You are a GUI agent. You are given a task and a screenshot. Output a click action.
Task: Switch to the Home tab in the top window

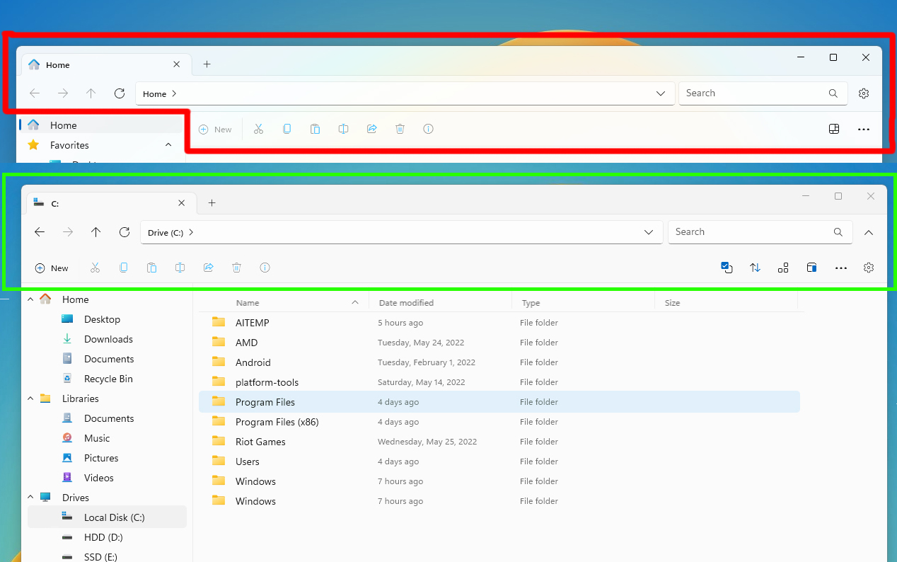tap(57, 64)
